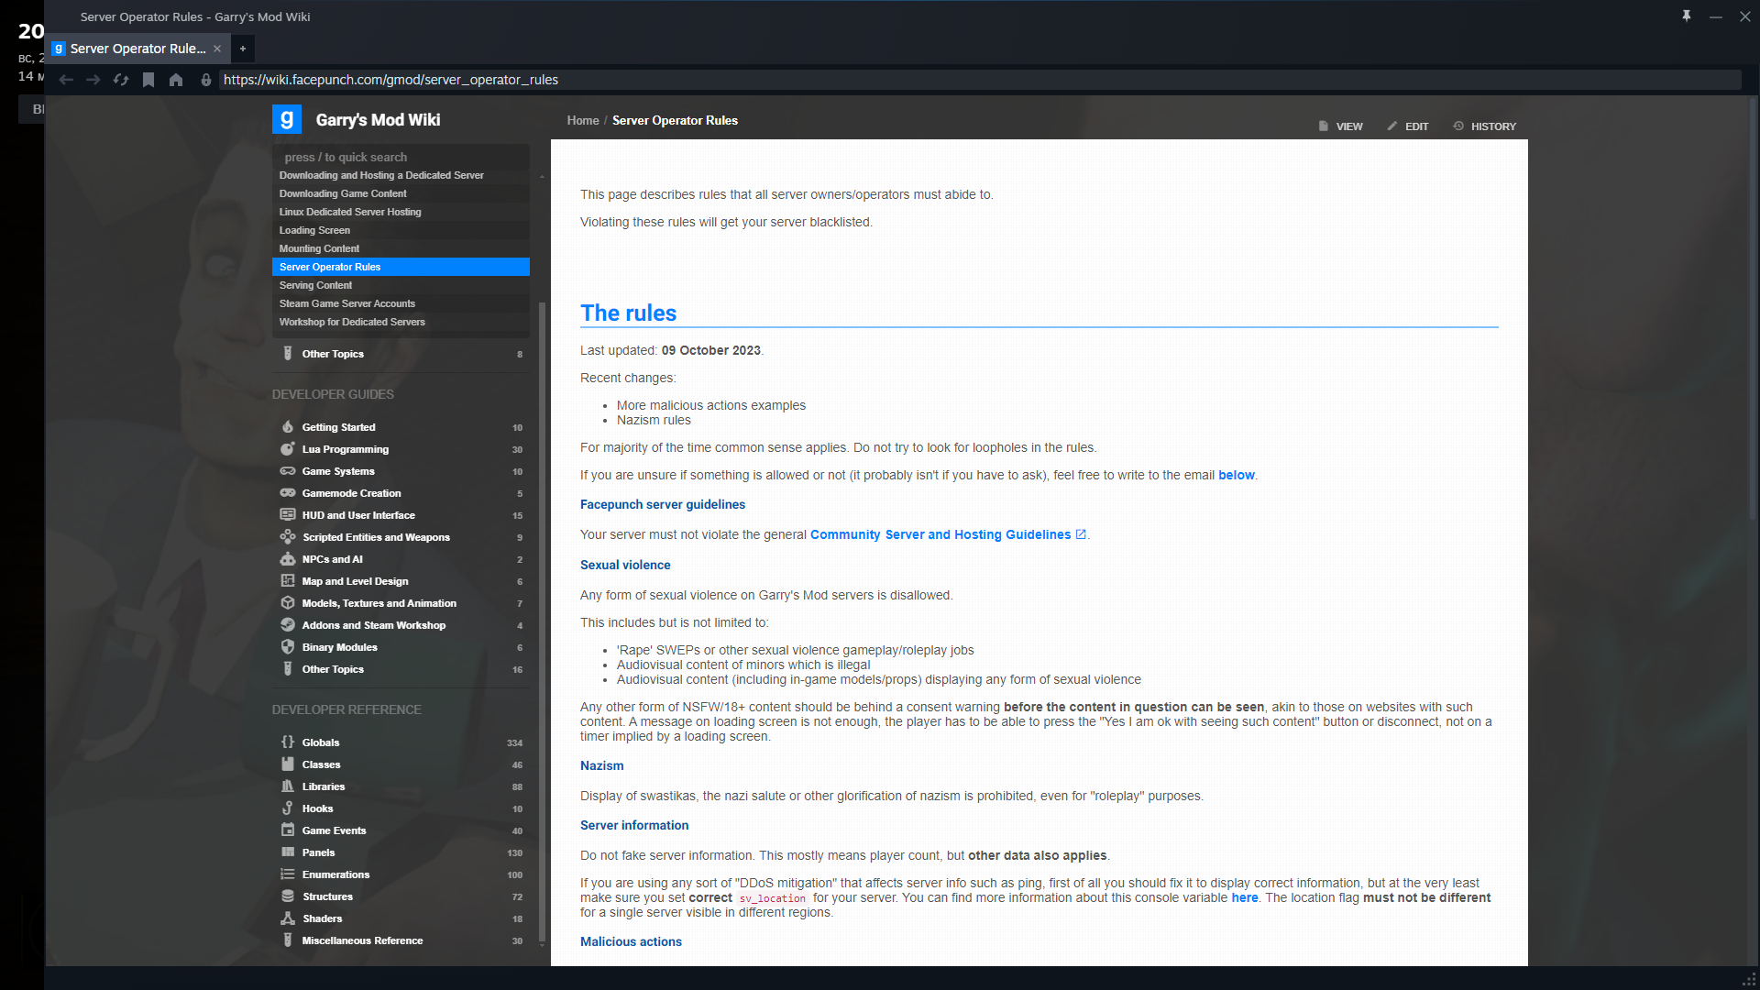Image resolution: width=1760 pixels, height=990 pixels.
Task: Expand the Structures reference section
Action: 401,896
